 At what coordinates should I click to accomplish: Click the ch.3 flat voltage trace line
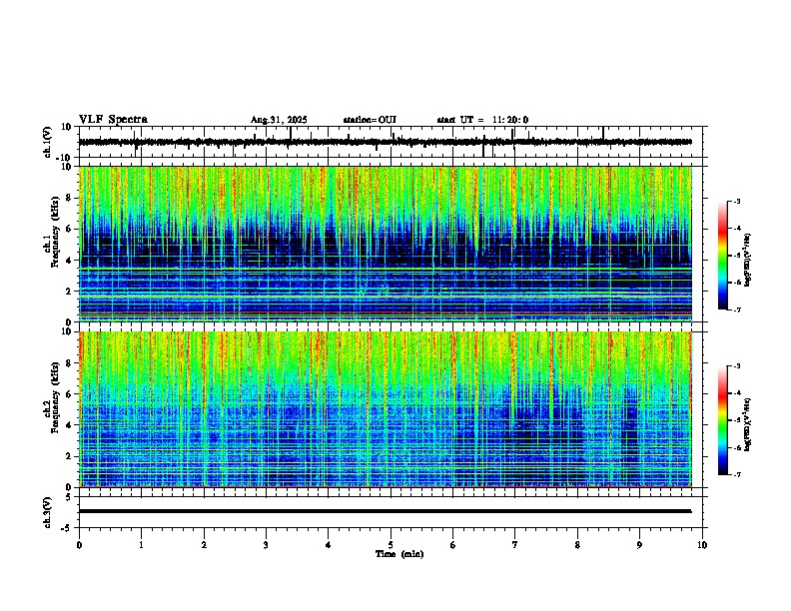tap(386, 511)
